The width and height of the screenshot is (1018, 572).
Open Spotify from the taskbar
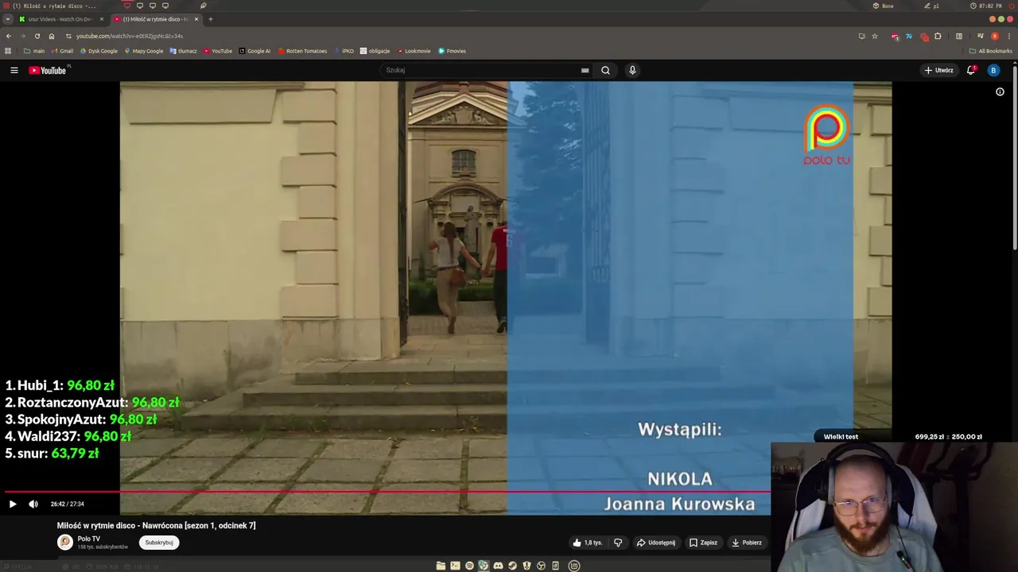pos(469,566)
